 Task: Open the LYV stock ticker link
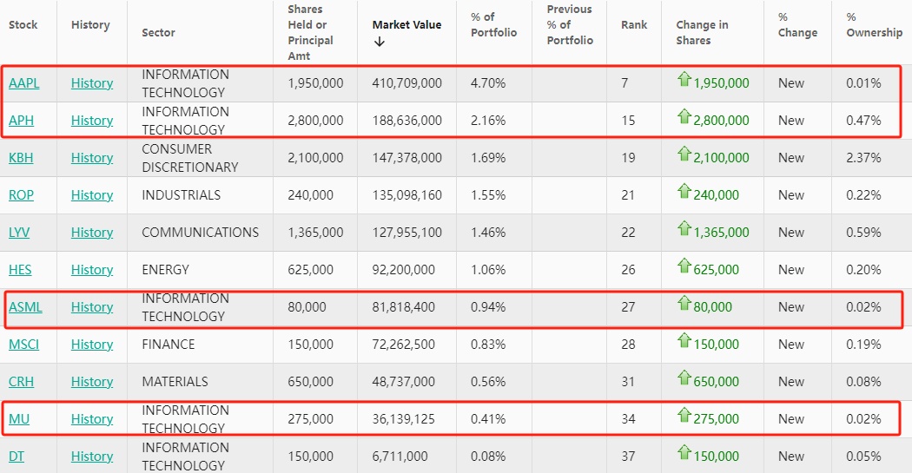pyautogui.click(x=21, y=233)
